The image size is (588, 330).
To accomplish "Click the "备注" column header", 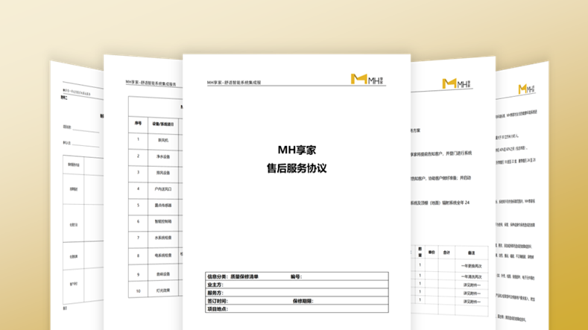I will point(472,253).
